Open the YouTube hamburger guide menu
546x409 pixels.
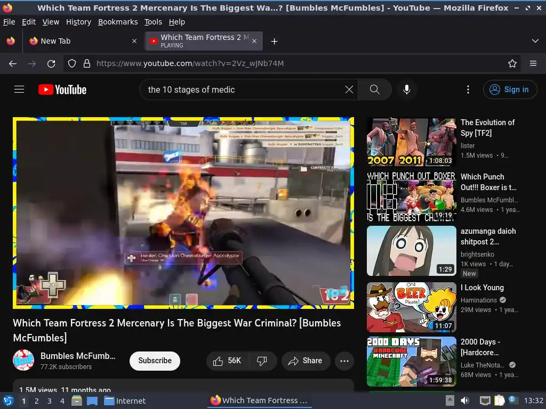point(19,89)
